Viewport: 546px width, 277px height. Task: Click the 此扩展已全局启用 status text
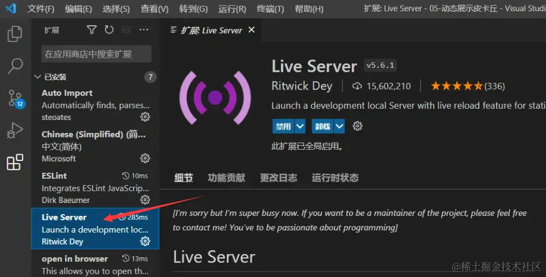[307, 146]
